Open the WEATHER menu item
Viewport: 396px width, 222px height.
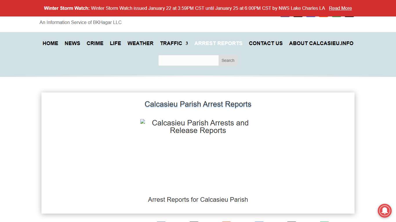point(140,43)
